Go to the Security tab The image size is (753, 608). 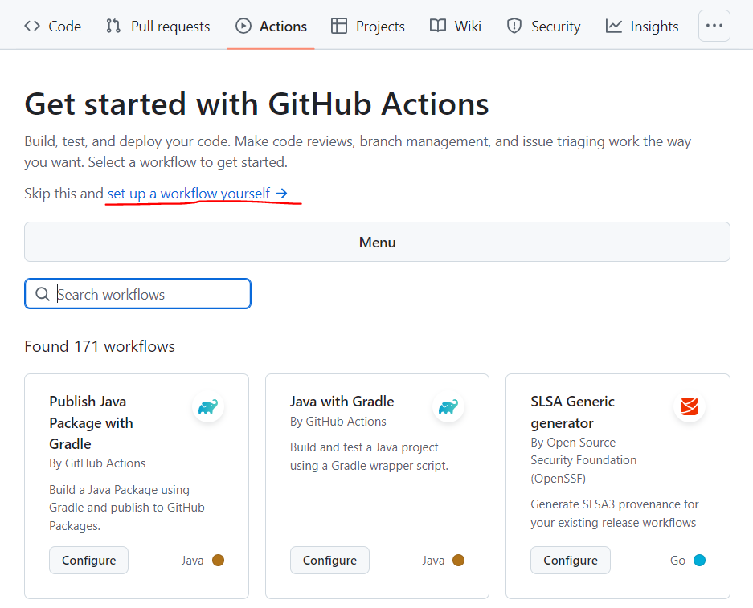(543, 26)
